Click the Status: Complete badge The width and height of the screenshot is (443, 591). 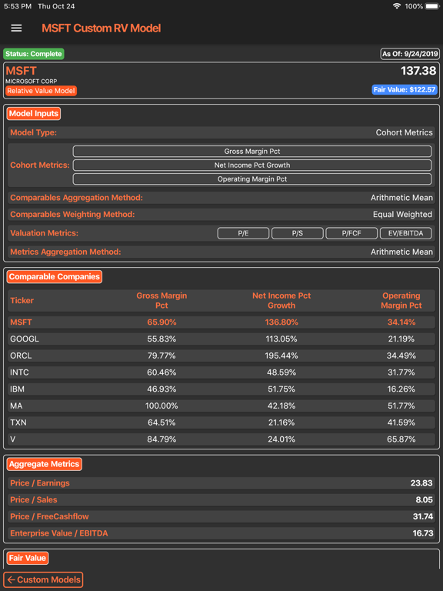(x=34, y=54)
